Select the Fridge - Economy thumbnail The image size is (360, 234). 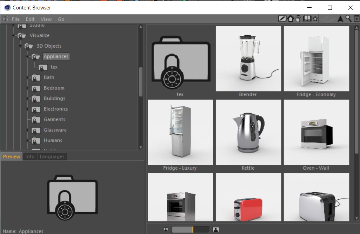coord(316,59)
